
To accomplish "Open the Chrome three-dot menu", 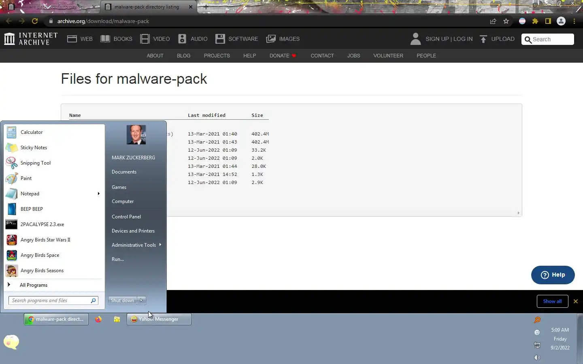I will pos(574,21).
